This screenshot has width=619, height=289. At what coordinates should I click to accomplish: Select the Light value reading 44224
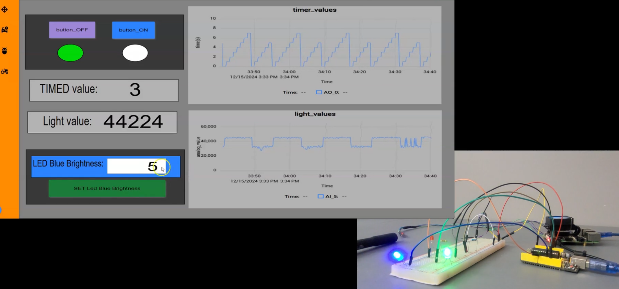pyautogui.click(x=133, y=122)
